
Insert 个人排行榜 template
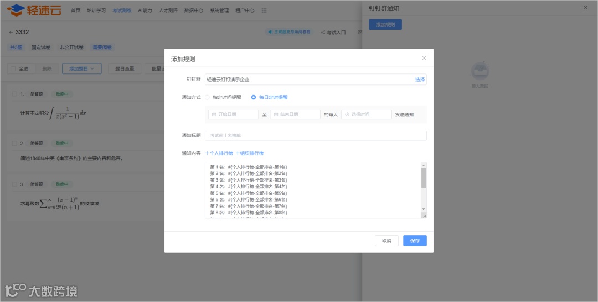pos(219,153)
